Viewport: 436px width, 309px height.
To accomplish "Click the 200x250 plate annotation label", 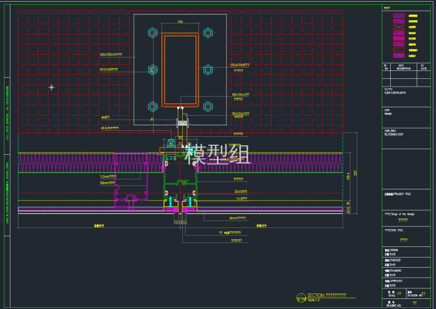I will (x=111, y=55).
